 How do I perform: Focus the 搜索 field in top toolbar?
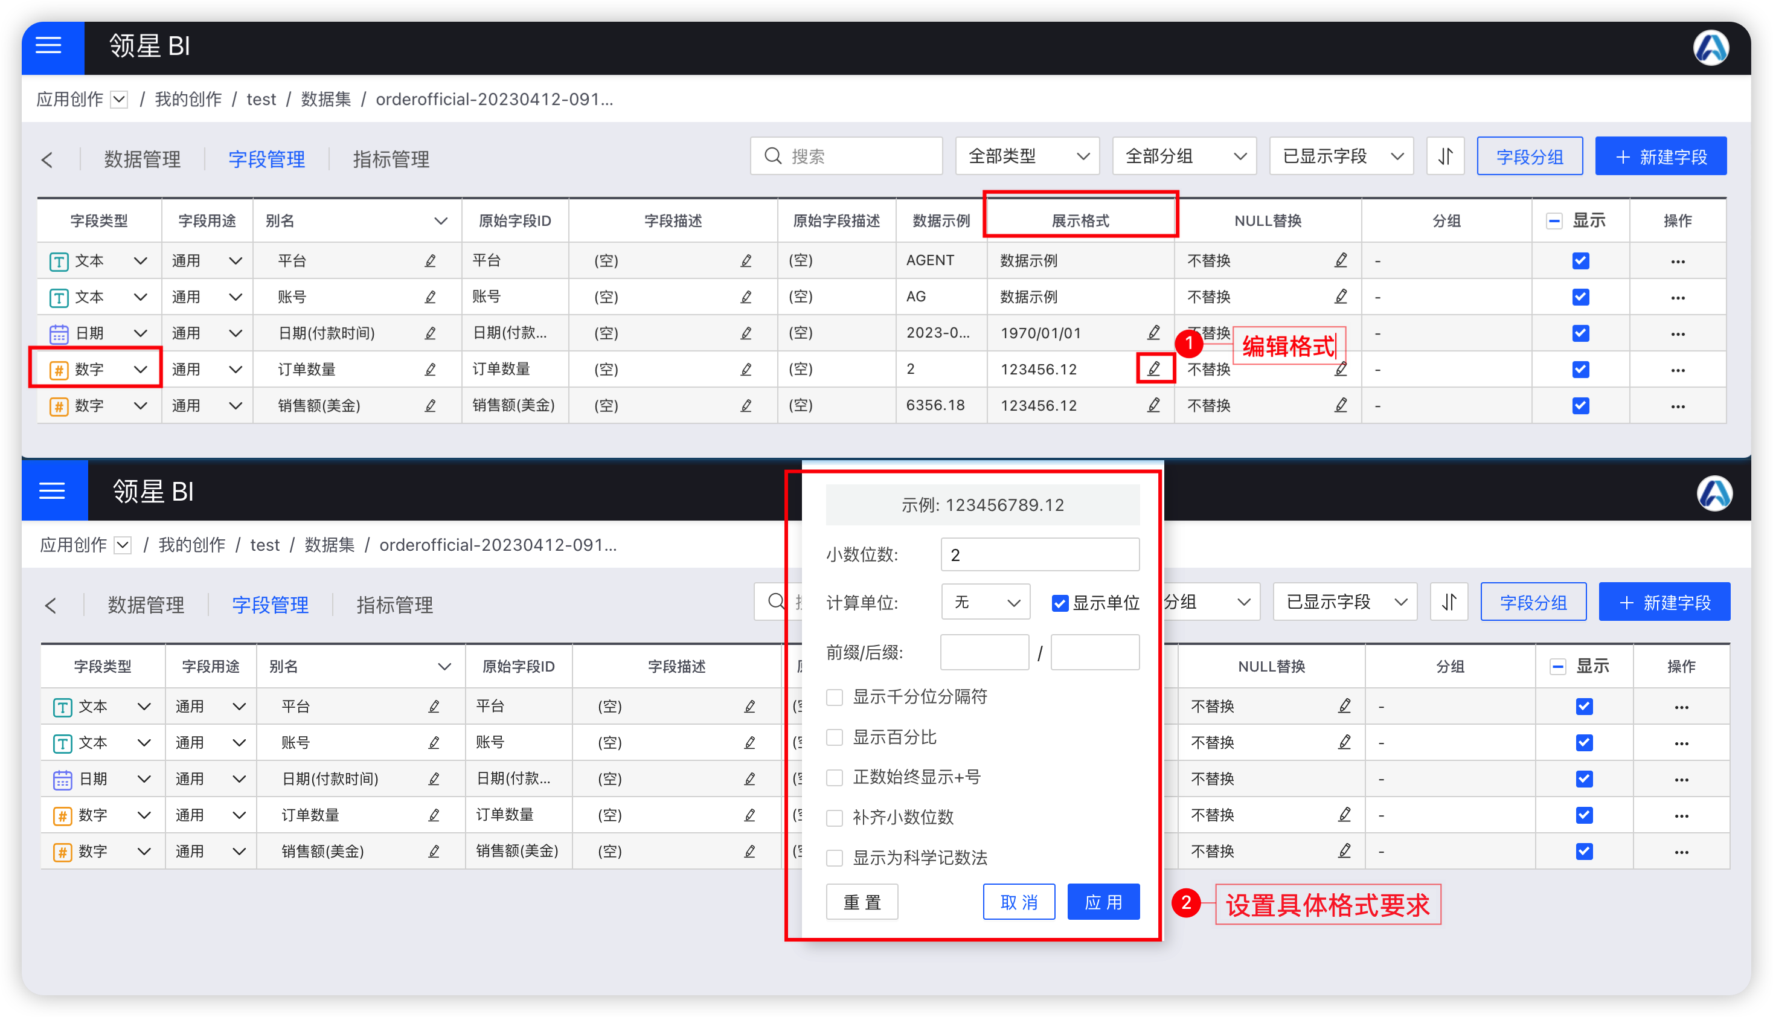click(x=845, y=156)
